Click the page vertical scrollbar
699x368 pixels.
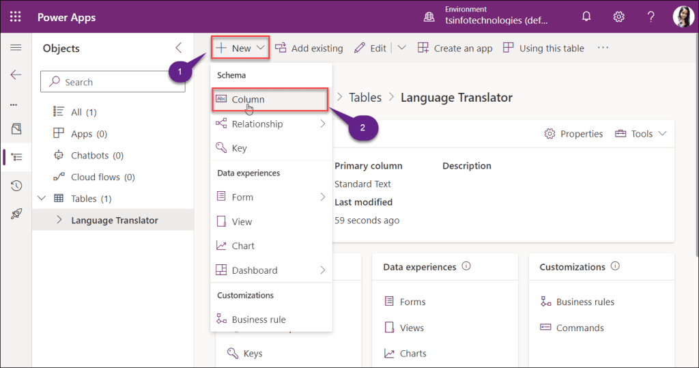[x=696, y=145]
